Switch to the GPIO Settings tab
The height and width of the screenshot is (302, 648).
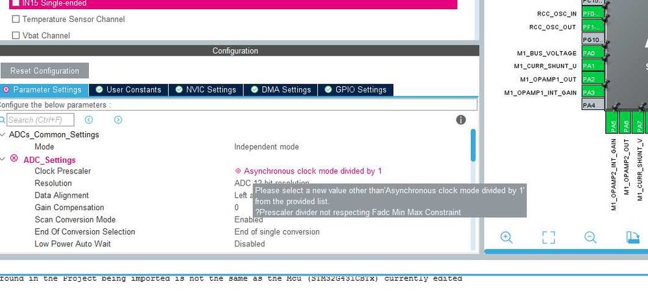(x=355, y=90)
